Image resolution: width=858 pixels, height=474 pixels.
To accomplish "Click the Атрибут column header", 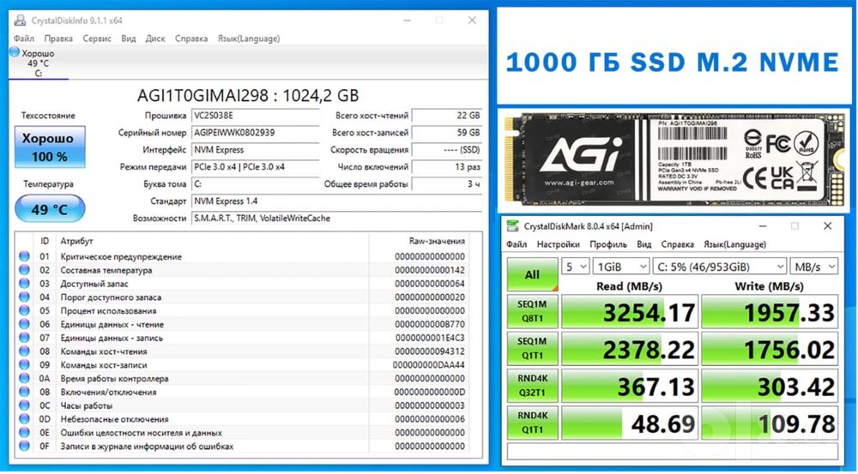I will 76,241.
